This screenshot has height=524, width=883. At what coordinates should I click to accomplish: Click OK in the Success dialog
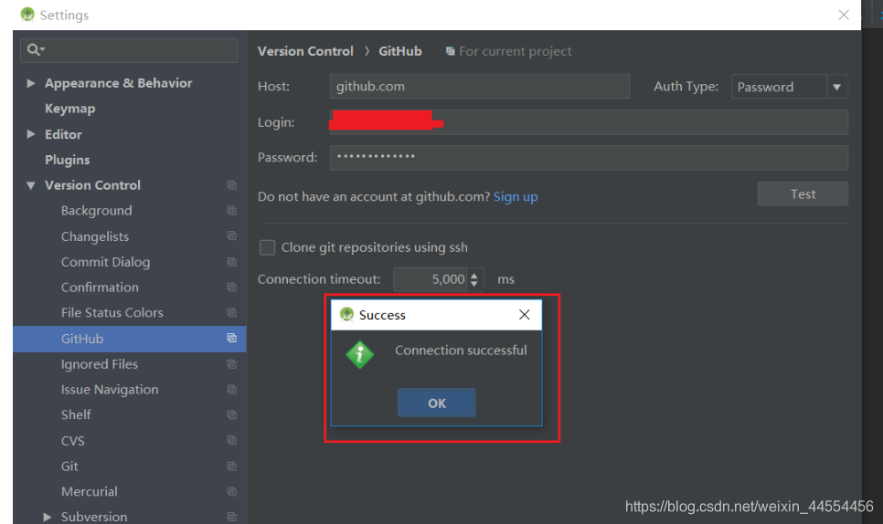[x=436, y=403]
